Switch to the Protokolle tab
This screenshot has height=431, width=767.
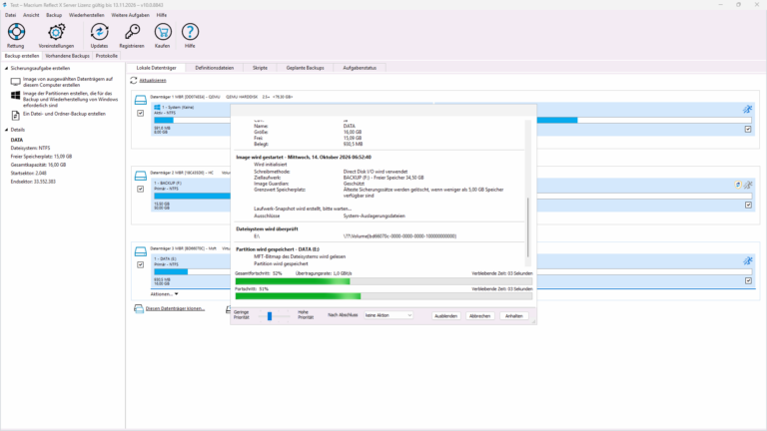[x=106, y=56]
